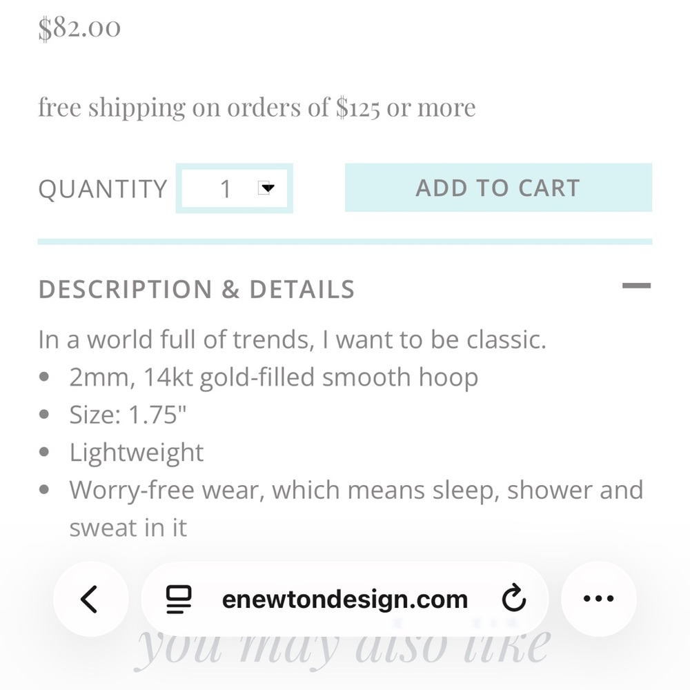
Task: Tap the Worry-free wear bullet text
Action: click(x=355, y=491)
